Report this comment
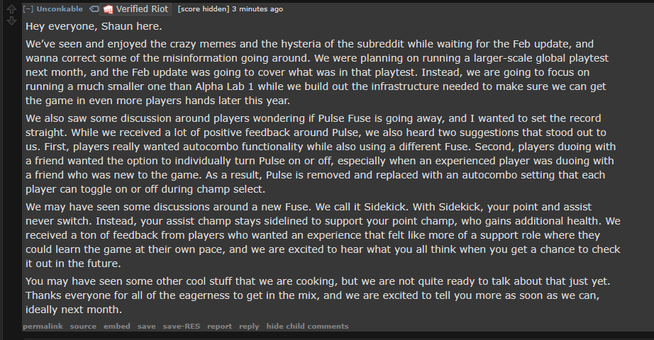654x340 pixels. pyautogui.click(x=219, y=327)
